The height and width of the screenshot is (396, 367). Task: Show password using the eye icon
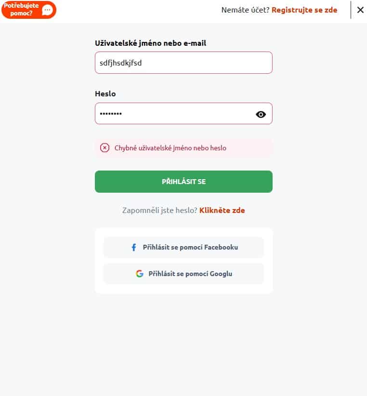pyautogui.click(x=261, y=114)
